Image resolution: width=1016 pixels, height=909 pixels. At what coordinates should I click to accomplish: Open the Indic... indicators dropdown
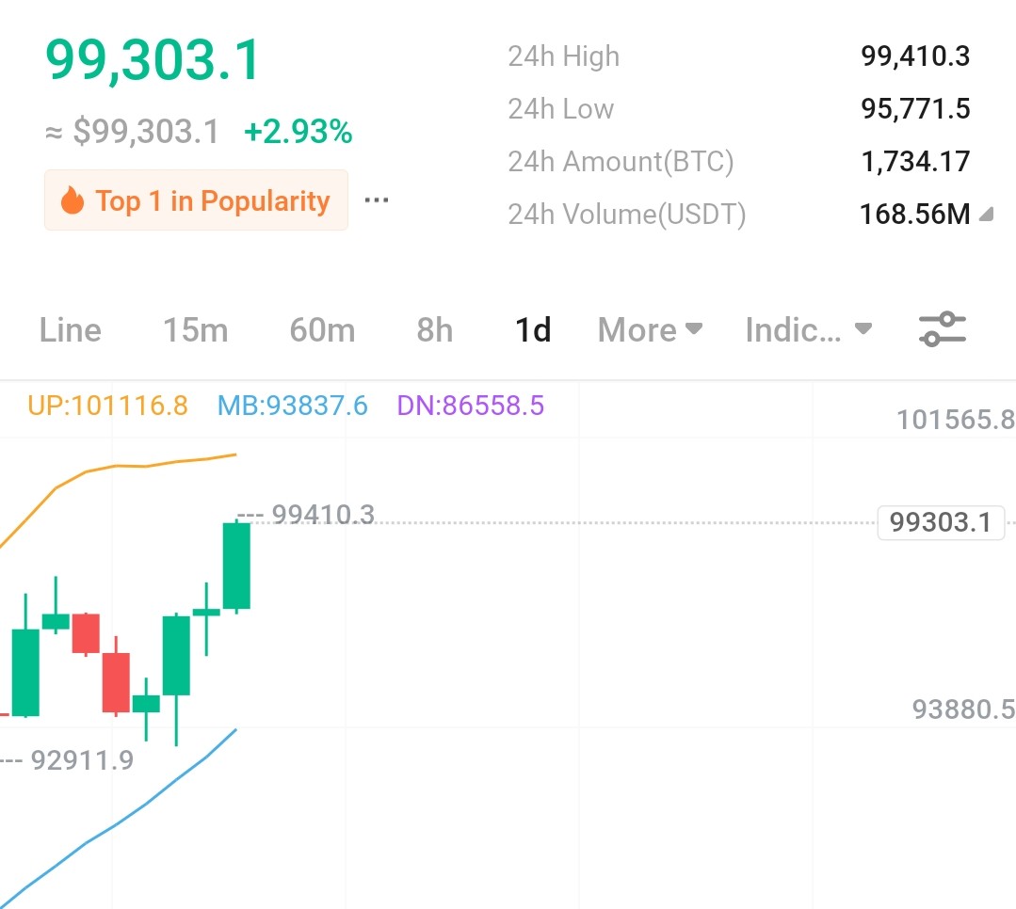(x=809, y=329)
